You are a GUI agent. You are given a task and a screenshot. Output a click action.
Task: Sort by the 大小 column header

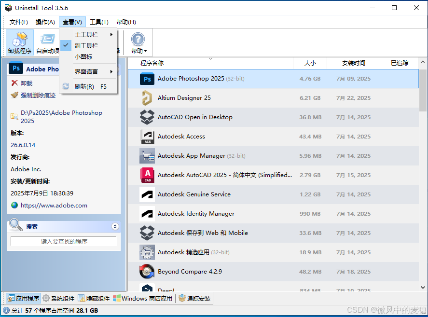(x=310, y=63)
